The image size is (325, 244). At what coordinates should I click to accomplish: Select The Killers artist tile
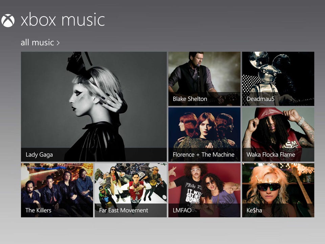pyautogui.click(x=57, y=190)
